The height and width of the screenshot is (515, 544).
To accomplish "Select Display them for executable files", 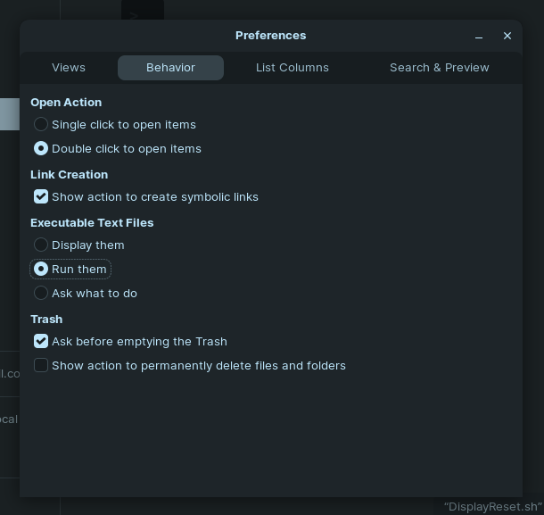I will [x=41, y=245].
